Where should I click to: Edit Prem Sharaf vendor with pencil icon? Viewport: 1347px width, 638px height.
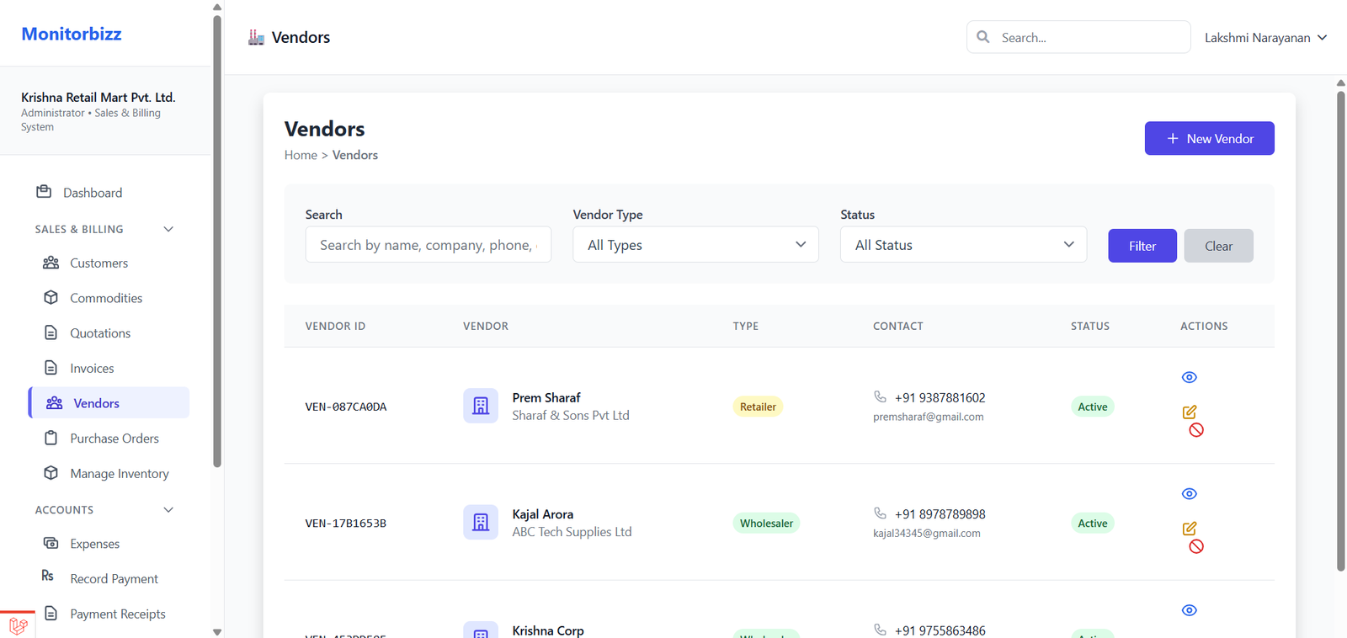point(1189,412)
